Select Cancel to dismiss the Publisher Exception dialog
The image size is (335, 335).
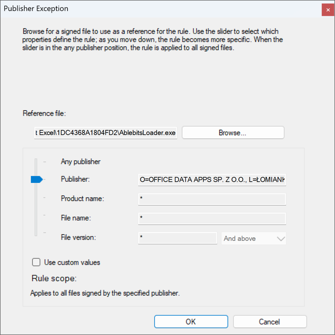pos(270,321)
